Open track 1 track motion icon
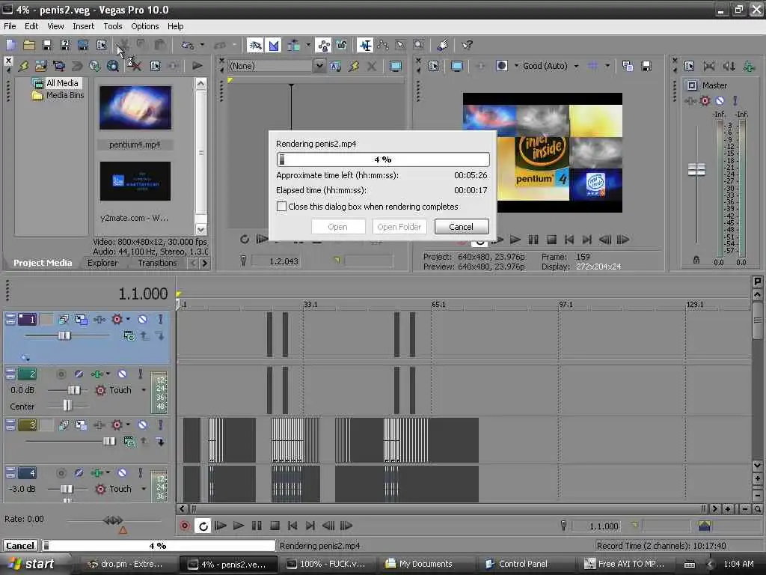 tap(81, 320)
